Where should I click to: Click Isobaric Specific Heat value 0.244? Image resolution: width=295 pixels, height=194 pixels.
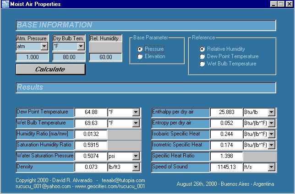(226, 134)
